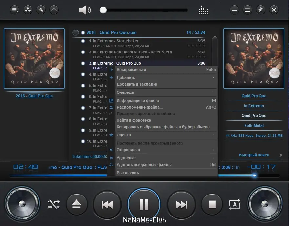Viewport: 289px width, 226px height.
Task: Click the X icon beside Удаление
Action: (111, 158)
